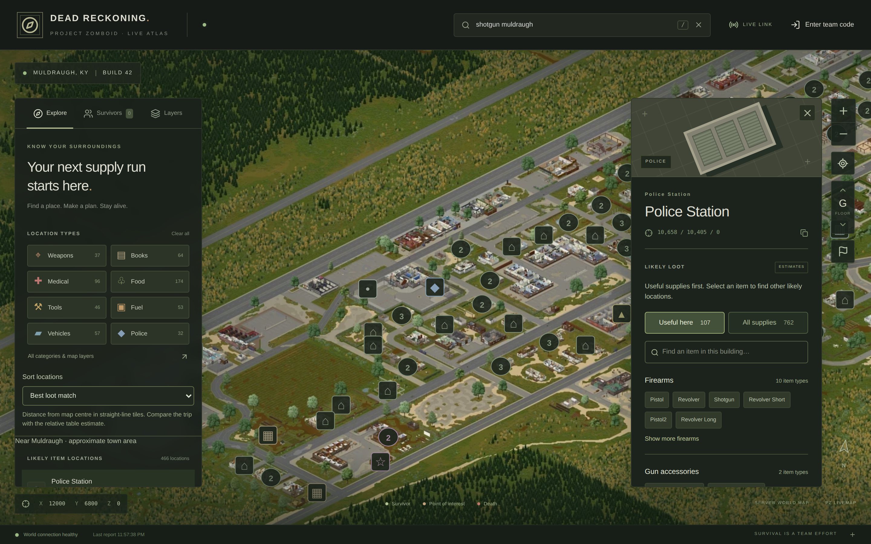
Task: Toggle the Police location type filter
Action: pos(150,334)
